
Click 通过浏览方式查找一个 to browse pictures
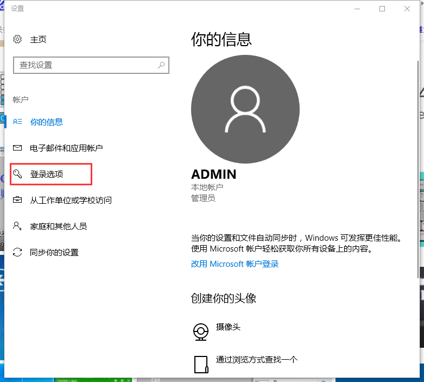(x=256, y=360)
